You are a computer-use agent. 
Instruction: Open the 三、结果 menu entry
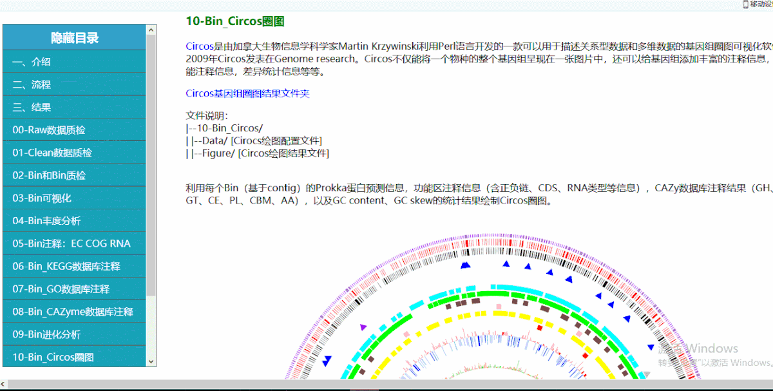tap(75, 107)
